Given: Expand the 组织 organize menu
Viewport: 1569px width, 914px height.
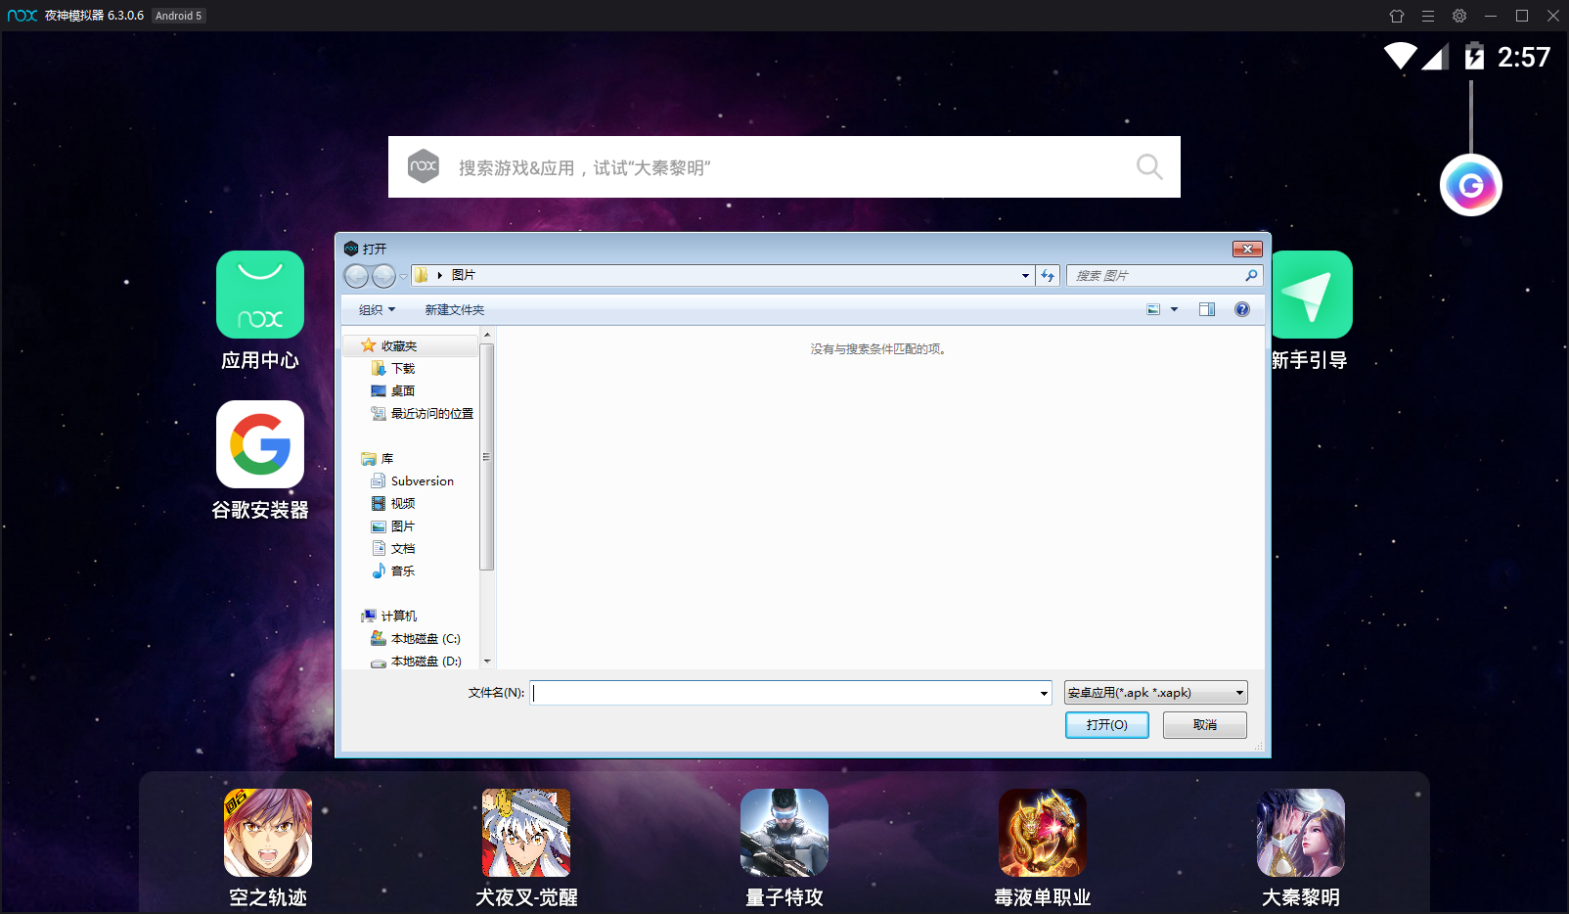Looking at the screenshot, I should (x=372, y=308).
